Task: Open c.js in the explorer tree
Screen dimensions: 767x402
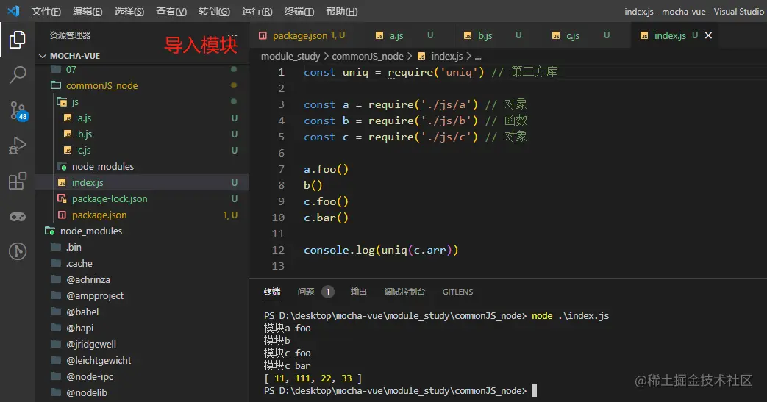Action: click(x=142, y=150)
